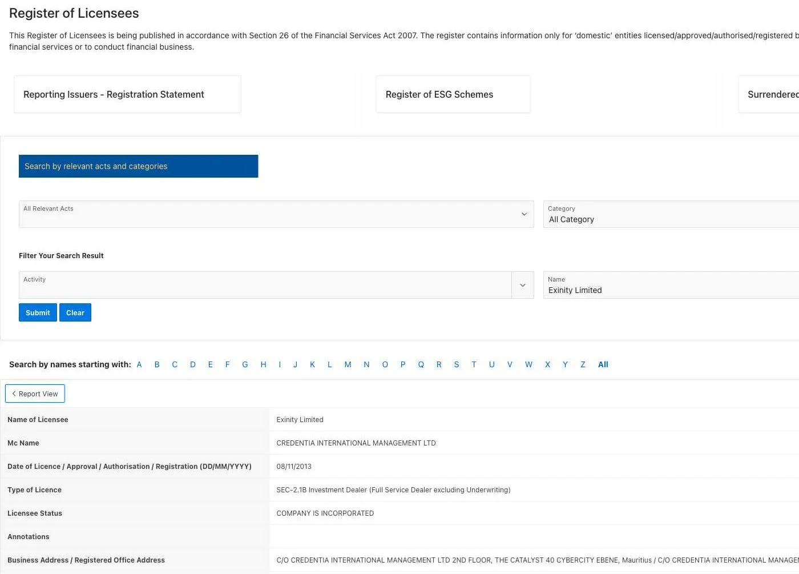Filter names starting with G
The image size is (799, 574).
[x=245, y=364]
